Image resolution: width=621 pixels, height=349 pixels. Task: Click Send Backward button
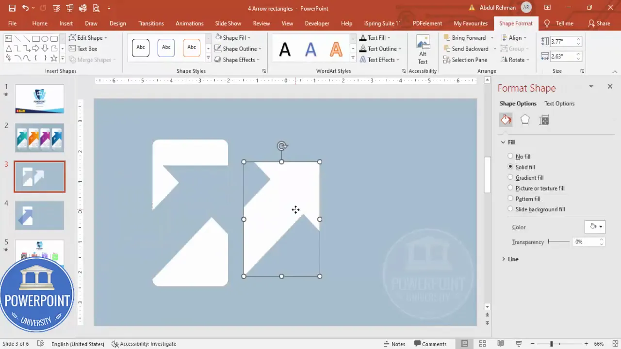(x=466, y=48)
